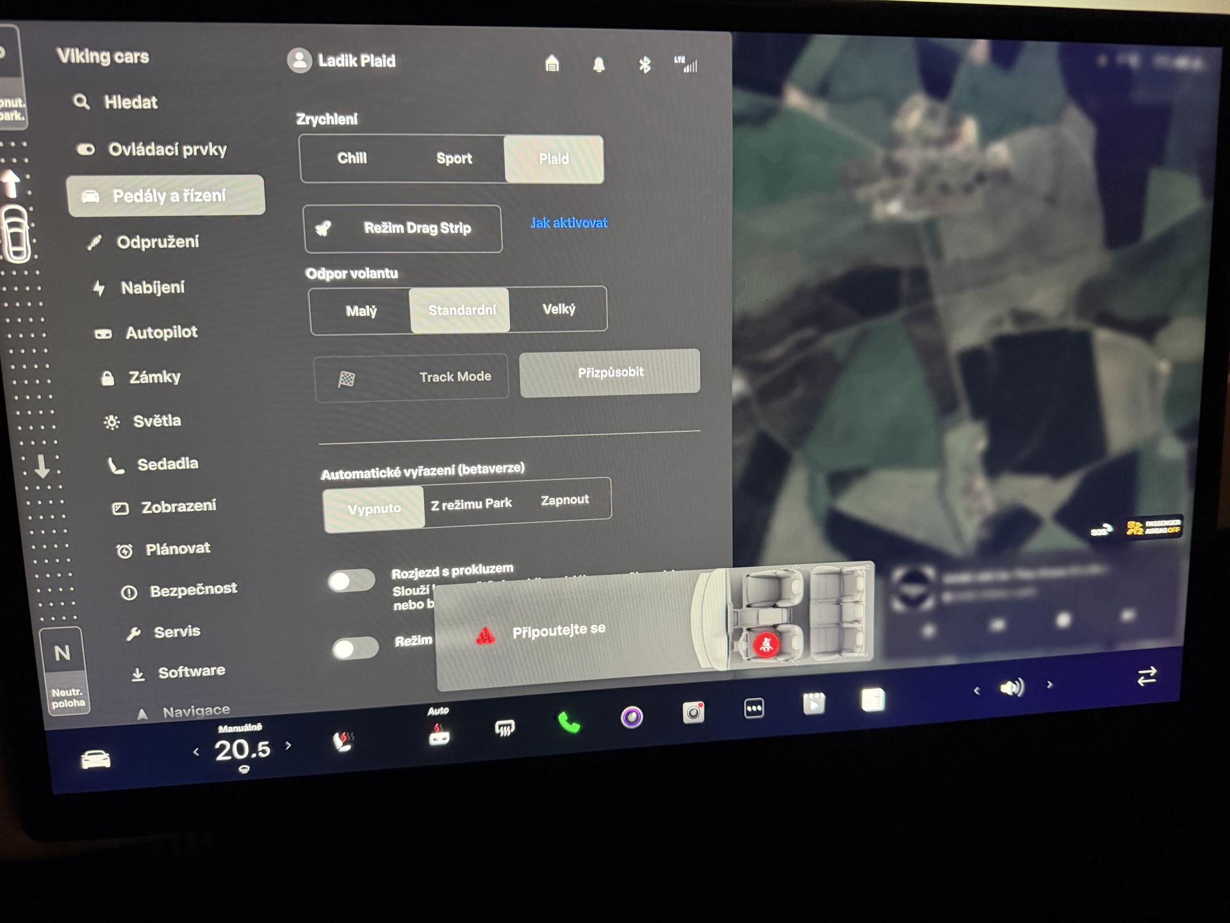Viewport: 1230px width, 923px height.
Task: Increase cabin temperature with right arrow
Action: [288, 745]
